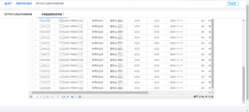Open page size dropdown arrow
The height and width of the screenshot is (112, 249).
click(41, 97)
